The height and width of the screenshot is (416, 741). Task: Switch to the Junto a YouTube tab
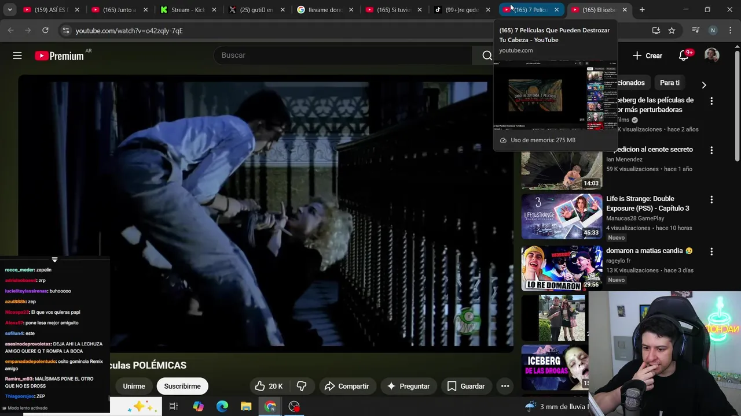click(120, 10)
